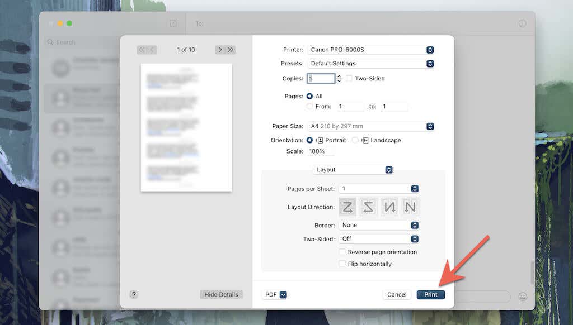Click the page preview thumbnail

coord(186,127)
